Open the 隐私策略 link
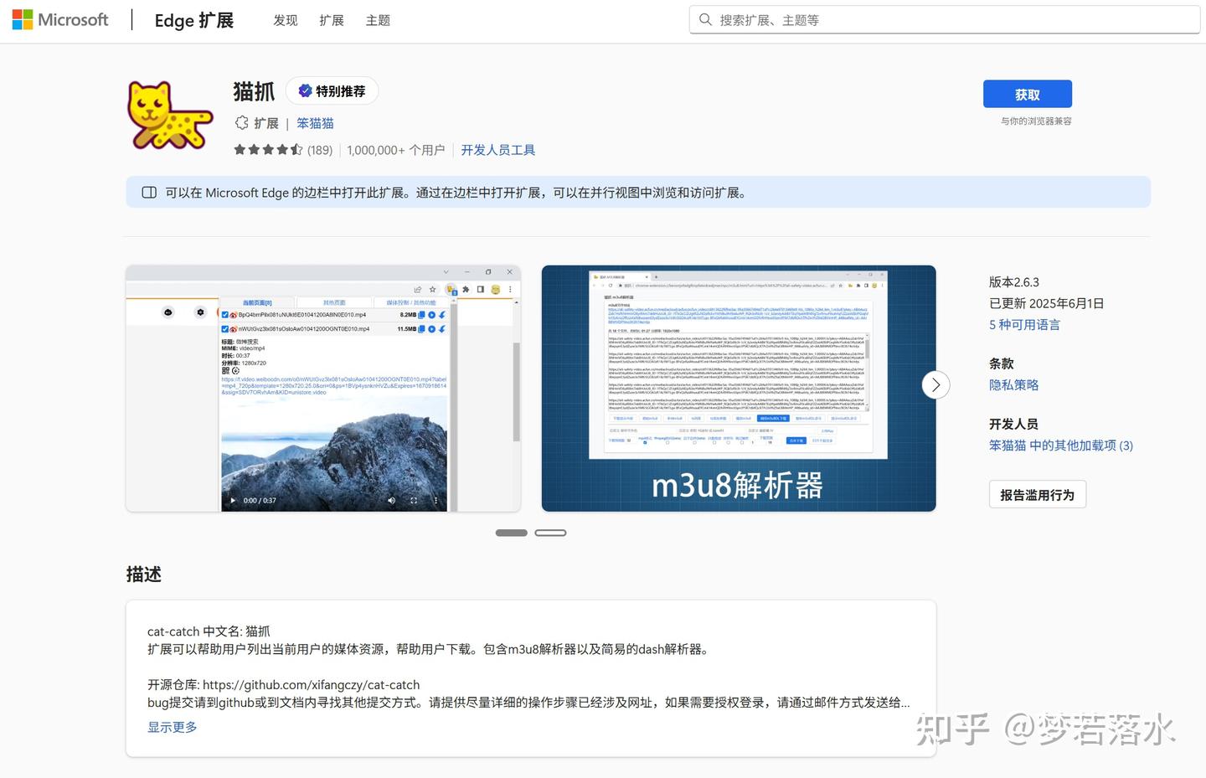 pyautogui.click(x=1013, y=385)
